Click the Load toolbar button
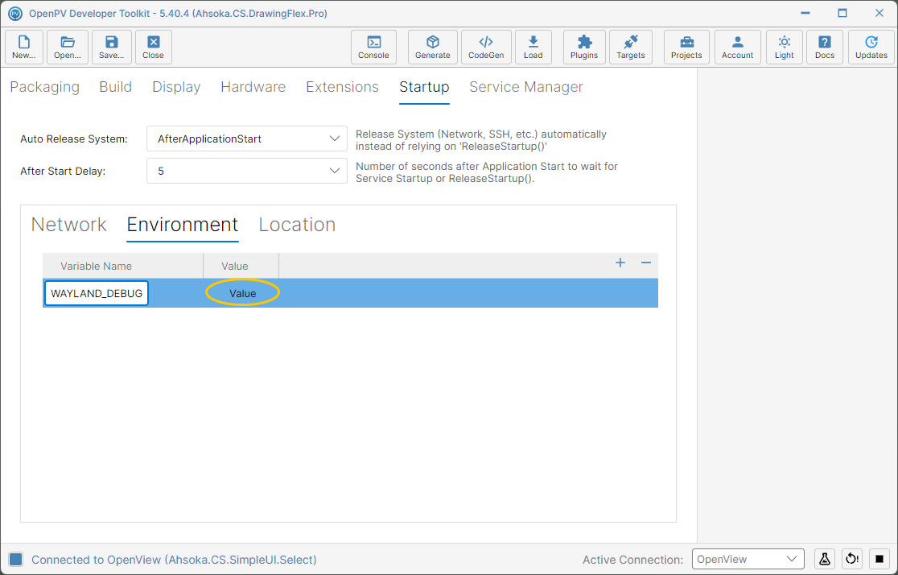 (533, 47)
